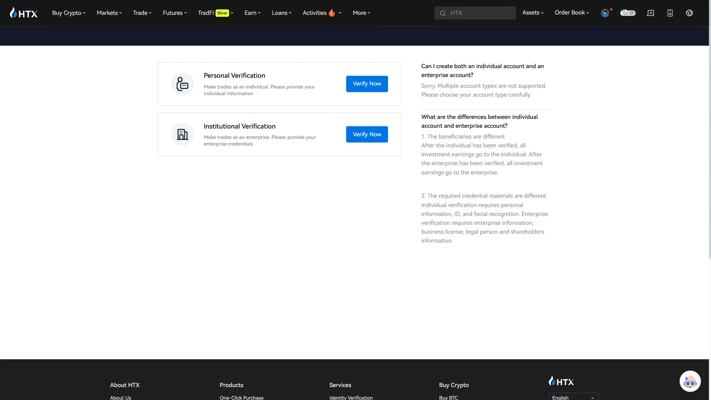This screenshot has height=400, width=711.
Task: Click the search magnifier icon
Action: (443, 13)
